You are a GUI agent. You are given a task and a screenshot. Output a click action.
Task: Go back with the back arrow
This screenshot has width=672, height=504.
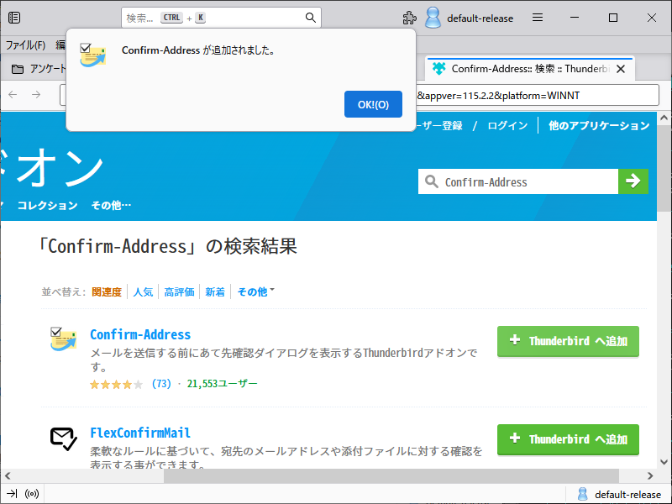(x=13, y=95)
